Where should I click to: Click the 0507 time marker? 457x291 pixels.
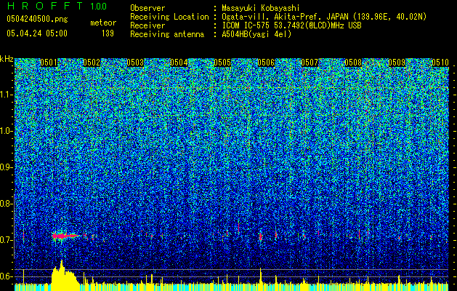310,63
